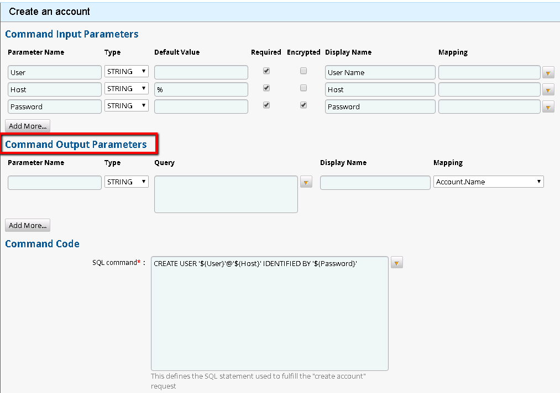Click Add More under Command Input Parameters
The height and width of the screenshot is (393, 560).
[x=27, y=126]
